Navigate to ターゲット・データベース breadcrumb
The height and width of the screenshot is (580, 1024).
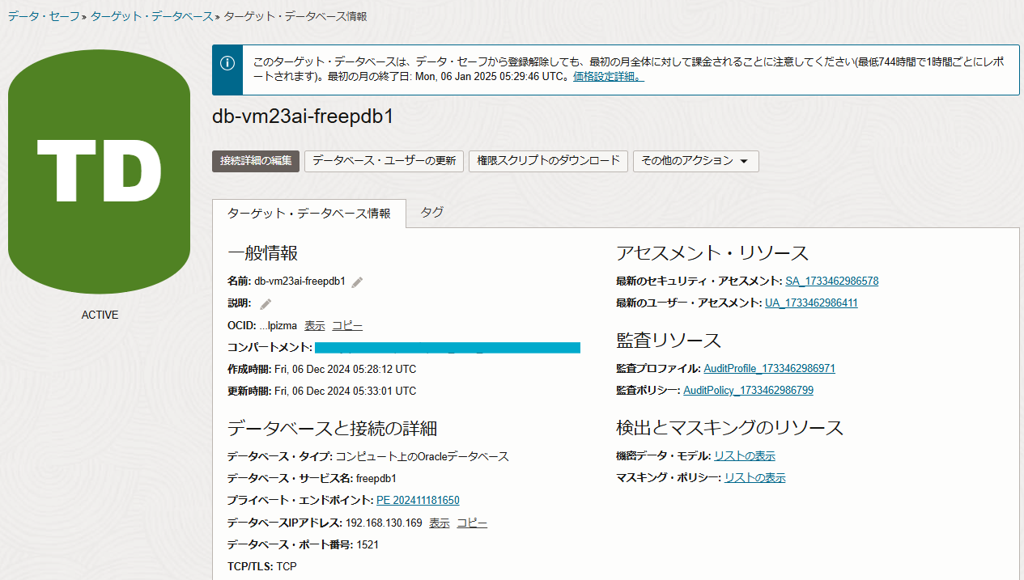(151, 15)
